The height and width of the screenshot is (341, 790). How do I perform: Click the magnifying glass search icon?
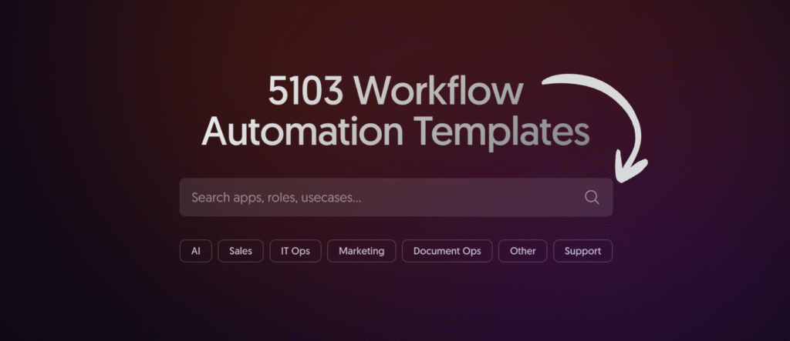click(x=592, y=197)
